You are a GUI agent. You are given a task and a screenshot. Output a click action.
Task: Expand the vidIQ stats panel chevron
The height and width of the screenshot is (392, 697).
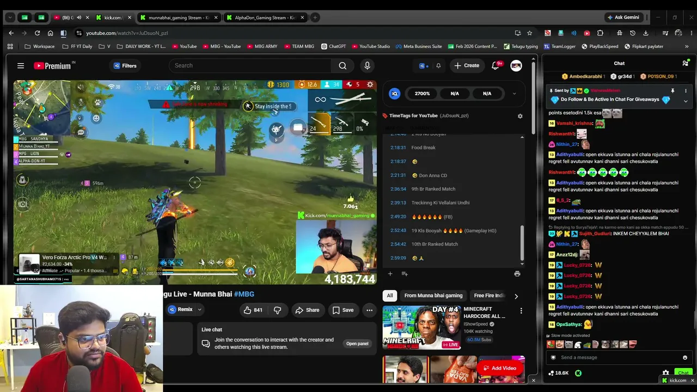(514, 94)
